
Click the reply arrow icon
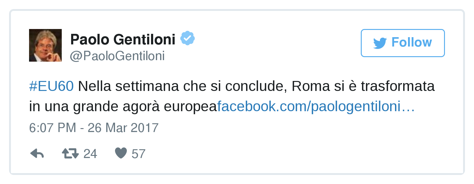coord(37,154)
